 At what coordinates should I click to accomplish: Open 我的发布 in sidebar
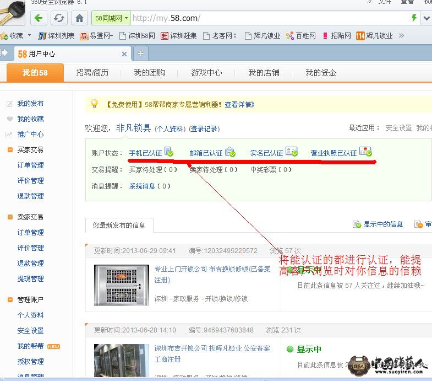(x=30, y=104)
